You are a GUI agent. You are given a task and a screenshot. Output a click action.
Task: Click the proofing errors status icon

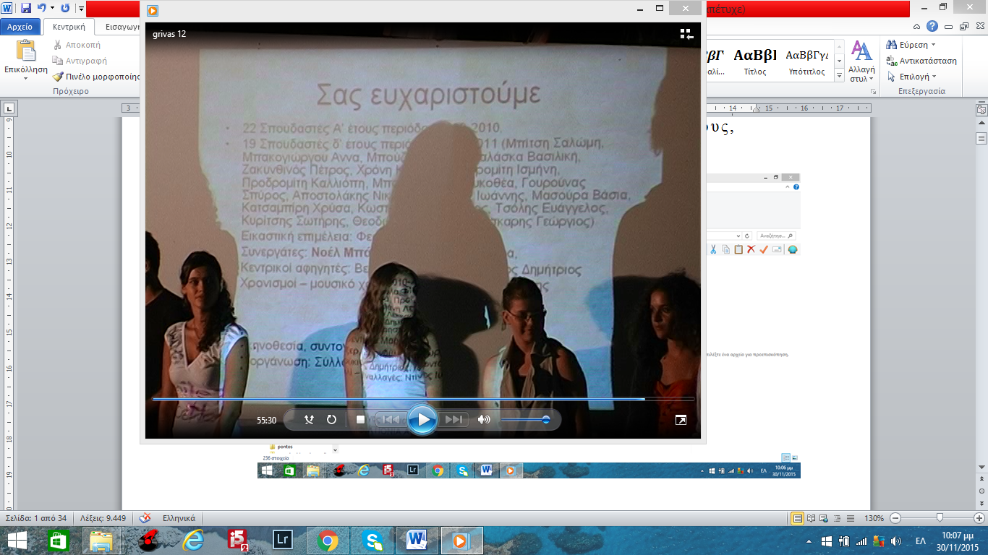pos(145,518)
